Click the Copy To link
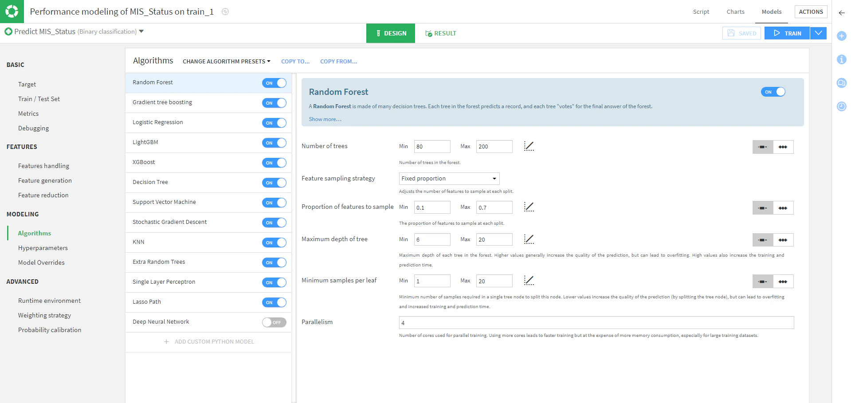 click(295, 61)
